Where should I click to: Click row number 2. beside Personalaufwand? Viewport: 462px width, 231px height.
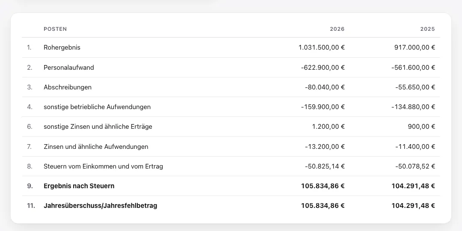click(x=30, y=68)
